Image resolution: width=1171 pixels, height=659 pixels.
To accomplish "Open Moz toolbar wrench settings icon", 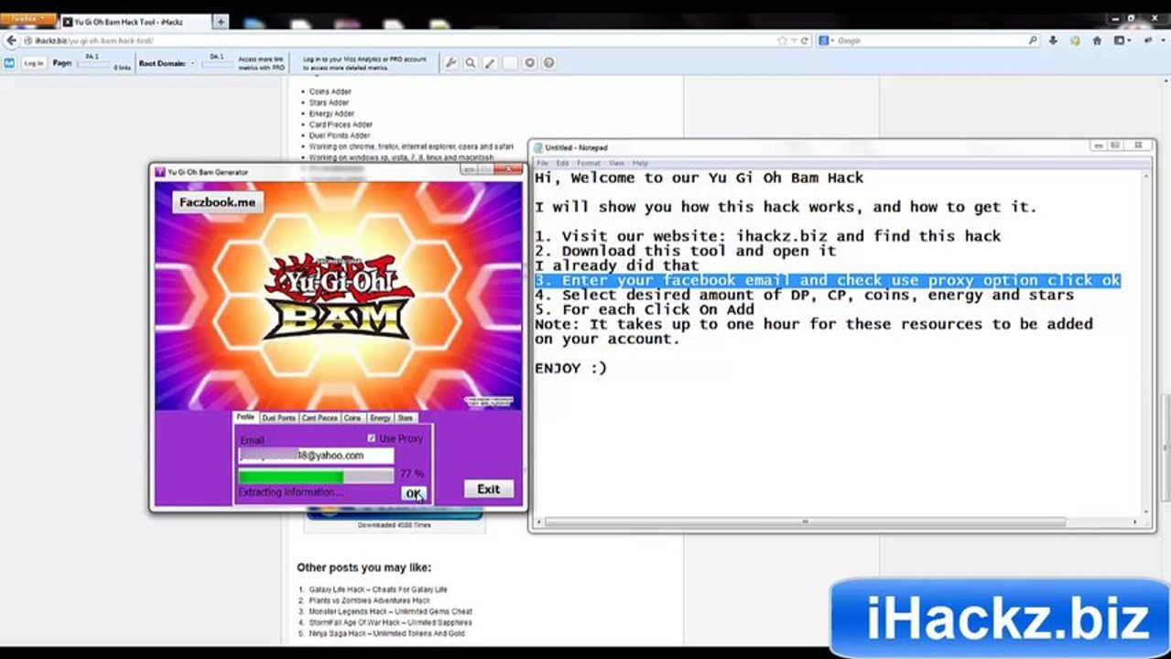I will coord(451,63).
